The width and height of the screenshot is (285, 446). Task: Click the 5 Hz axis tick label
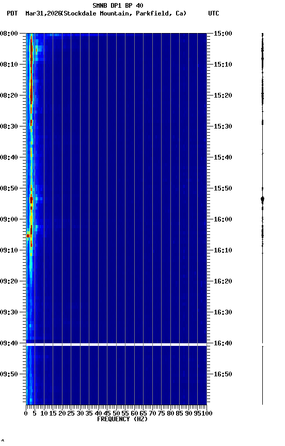pos(35,414)
